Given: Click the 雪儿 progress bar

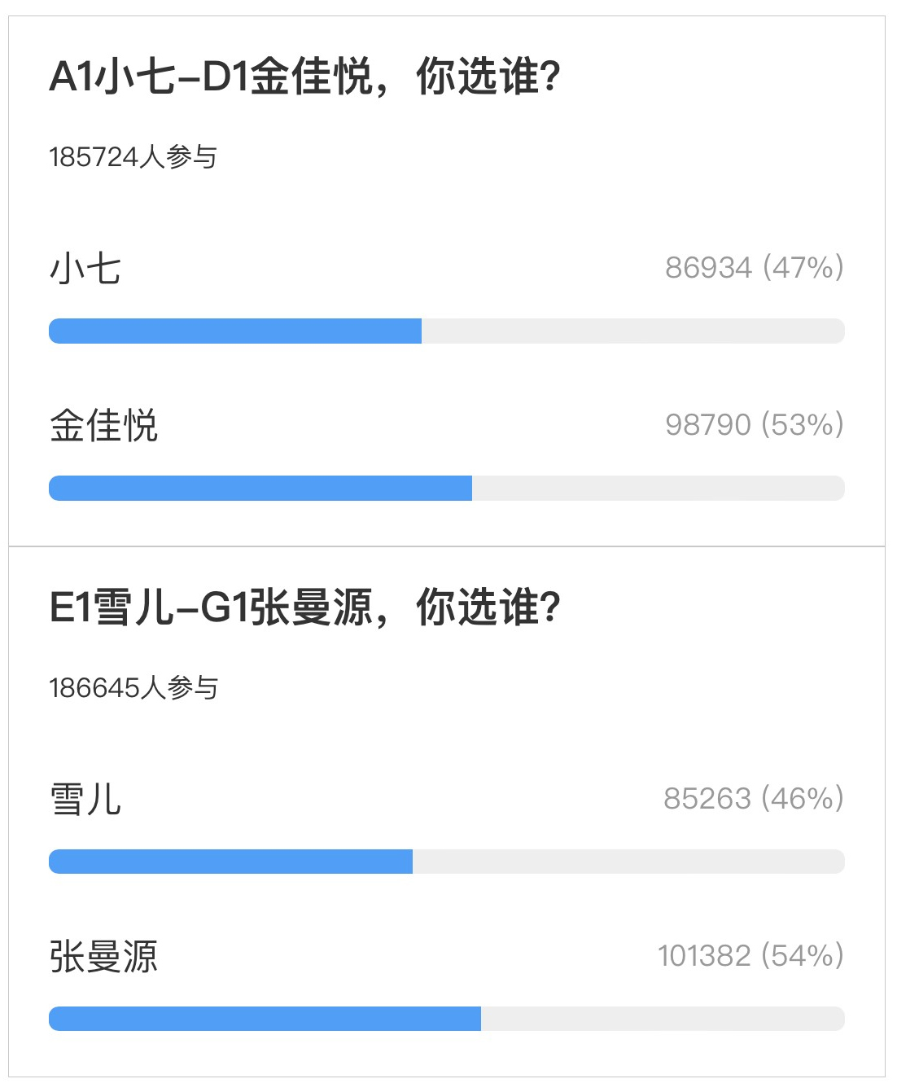Looking at the screenshot, I should pos(447,862).
